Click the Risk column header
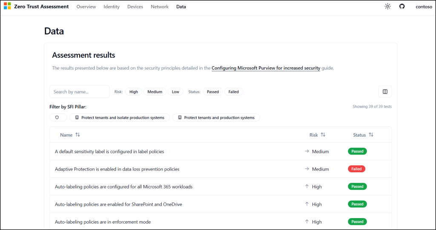Screen dimensions: 436x230 317,135
